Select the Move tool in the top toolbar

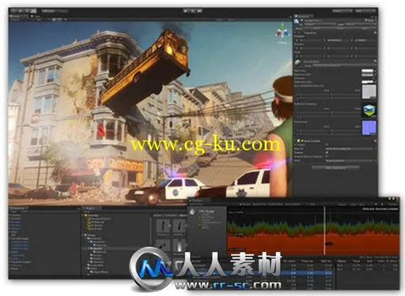tap(20, 11)
